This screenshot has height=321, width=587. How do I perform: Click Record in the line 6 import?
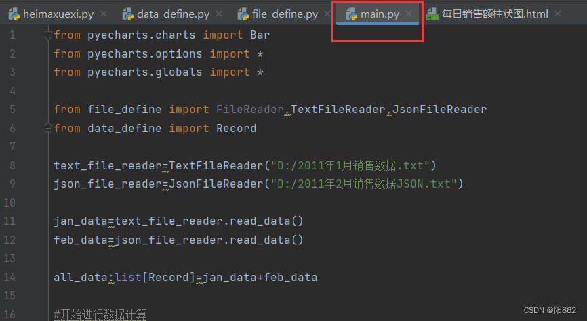pos(236,128)
